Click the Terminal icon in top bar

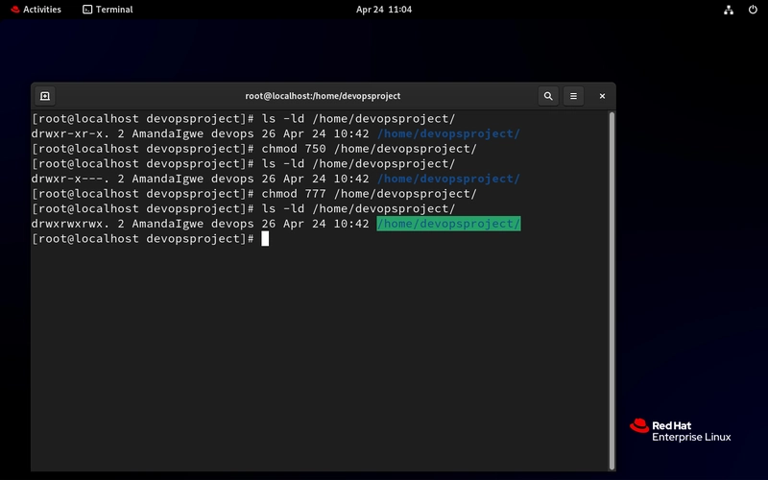tap(87, 10)
